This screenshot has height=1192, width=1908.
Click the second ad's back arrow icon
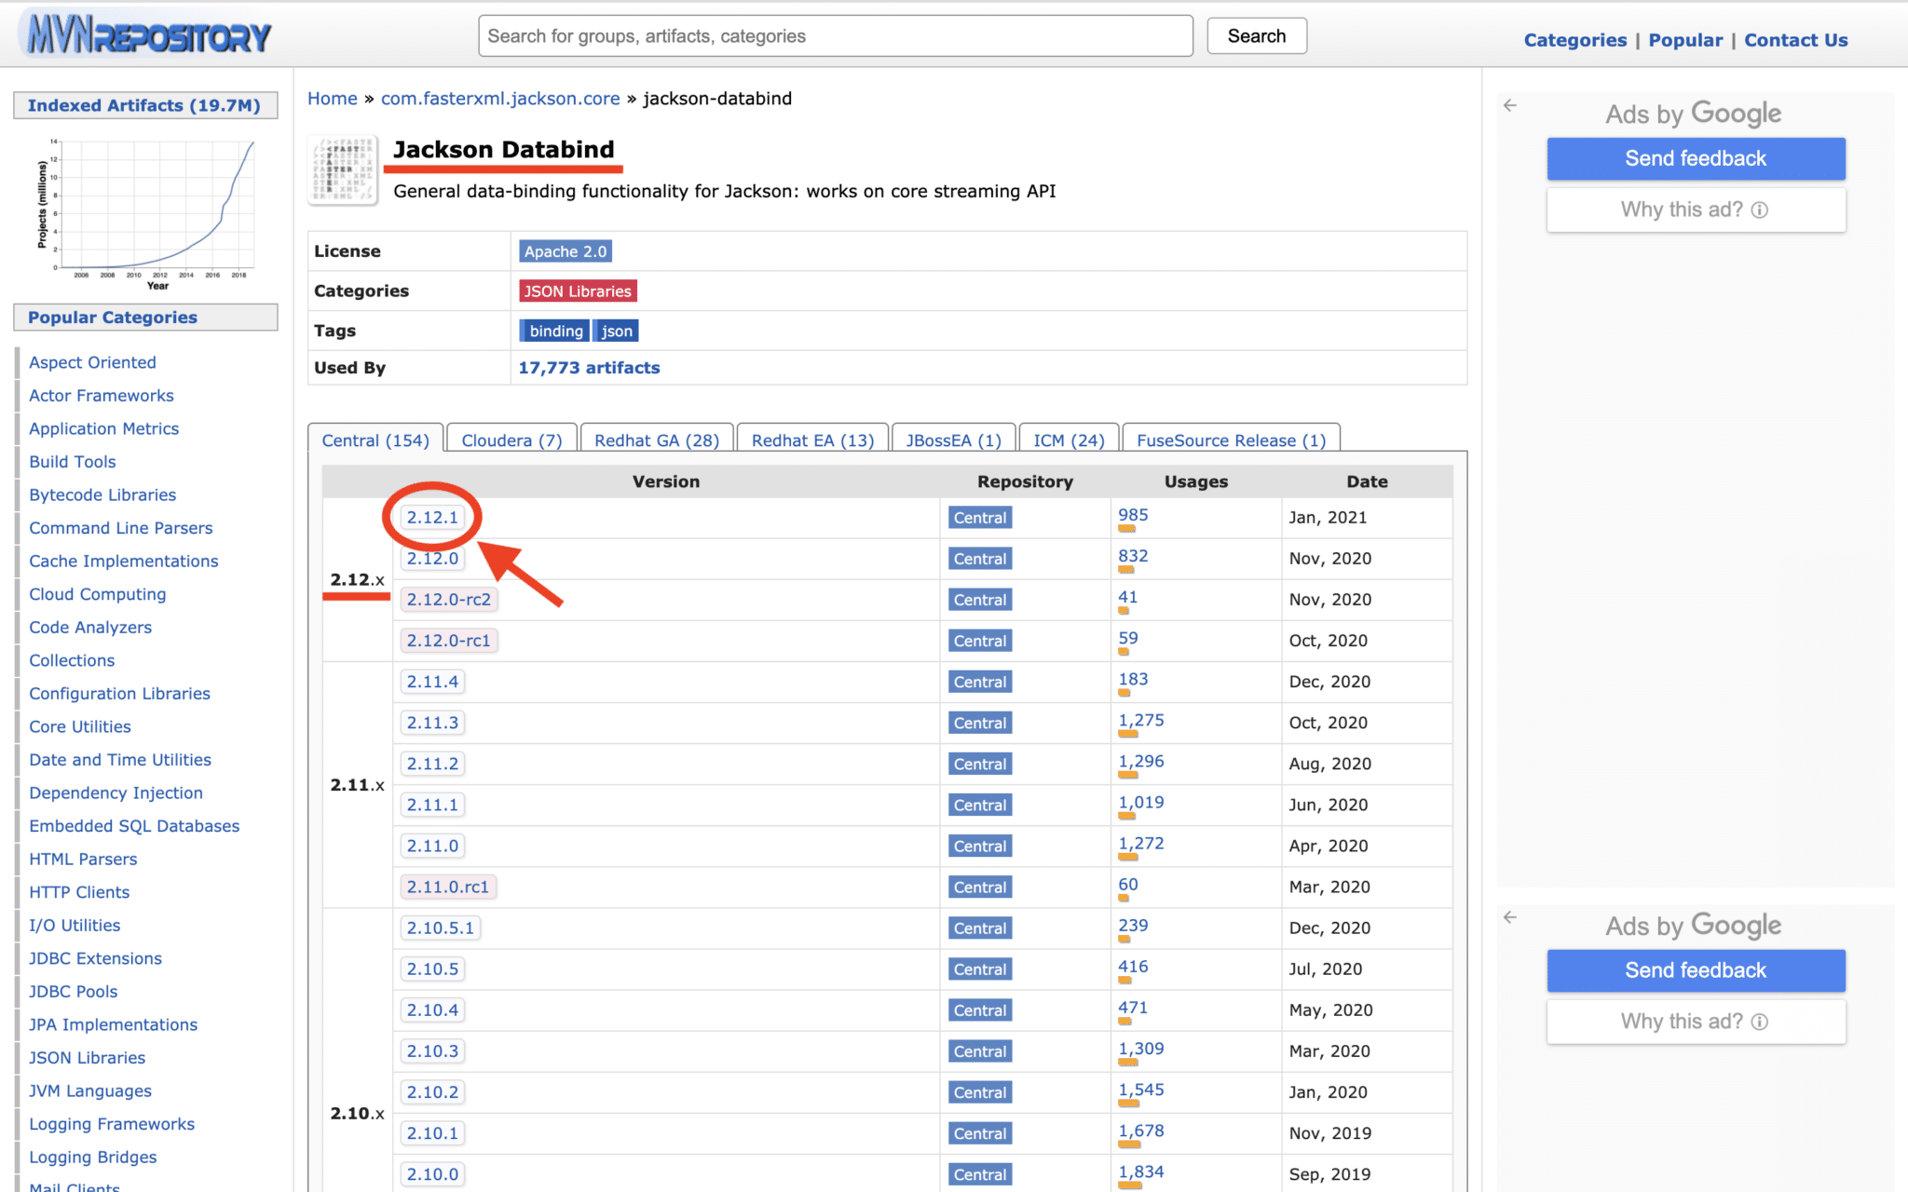pyautogui.click(x=1510, y=917)
